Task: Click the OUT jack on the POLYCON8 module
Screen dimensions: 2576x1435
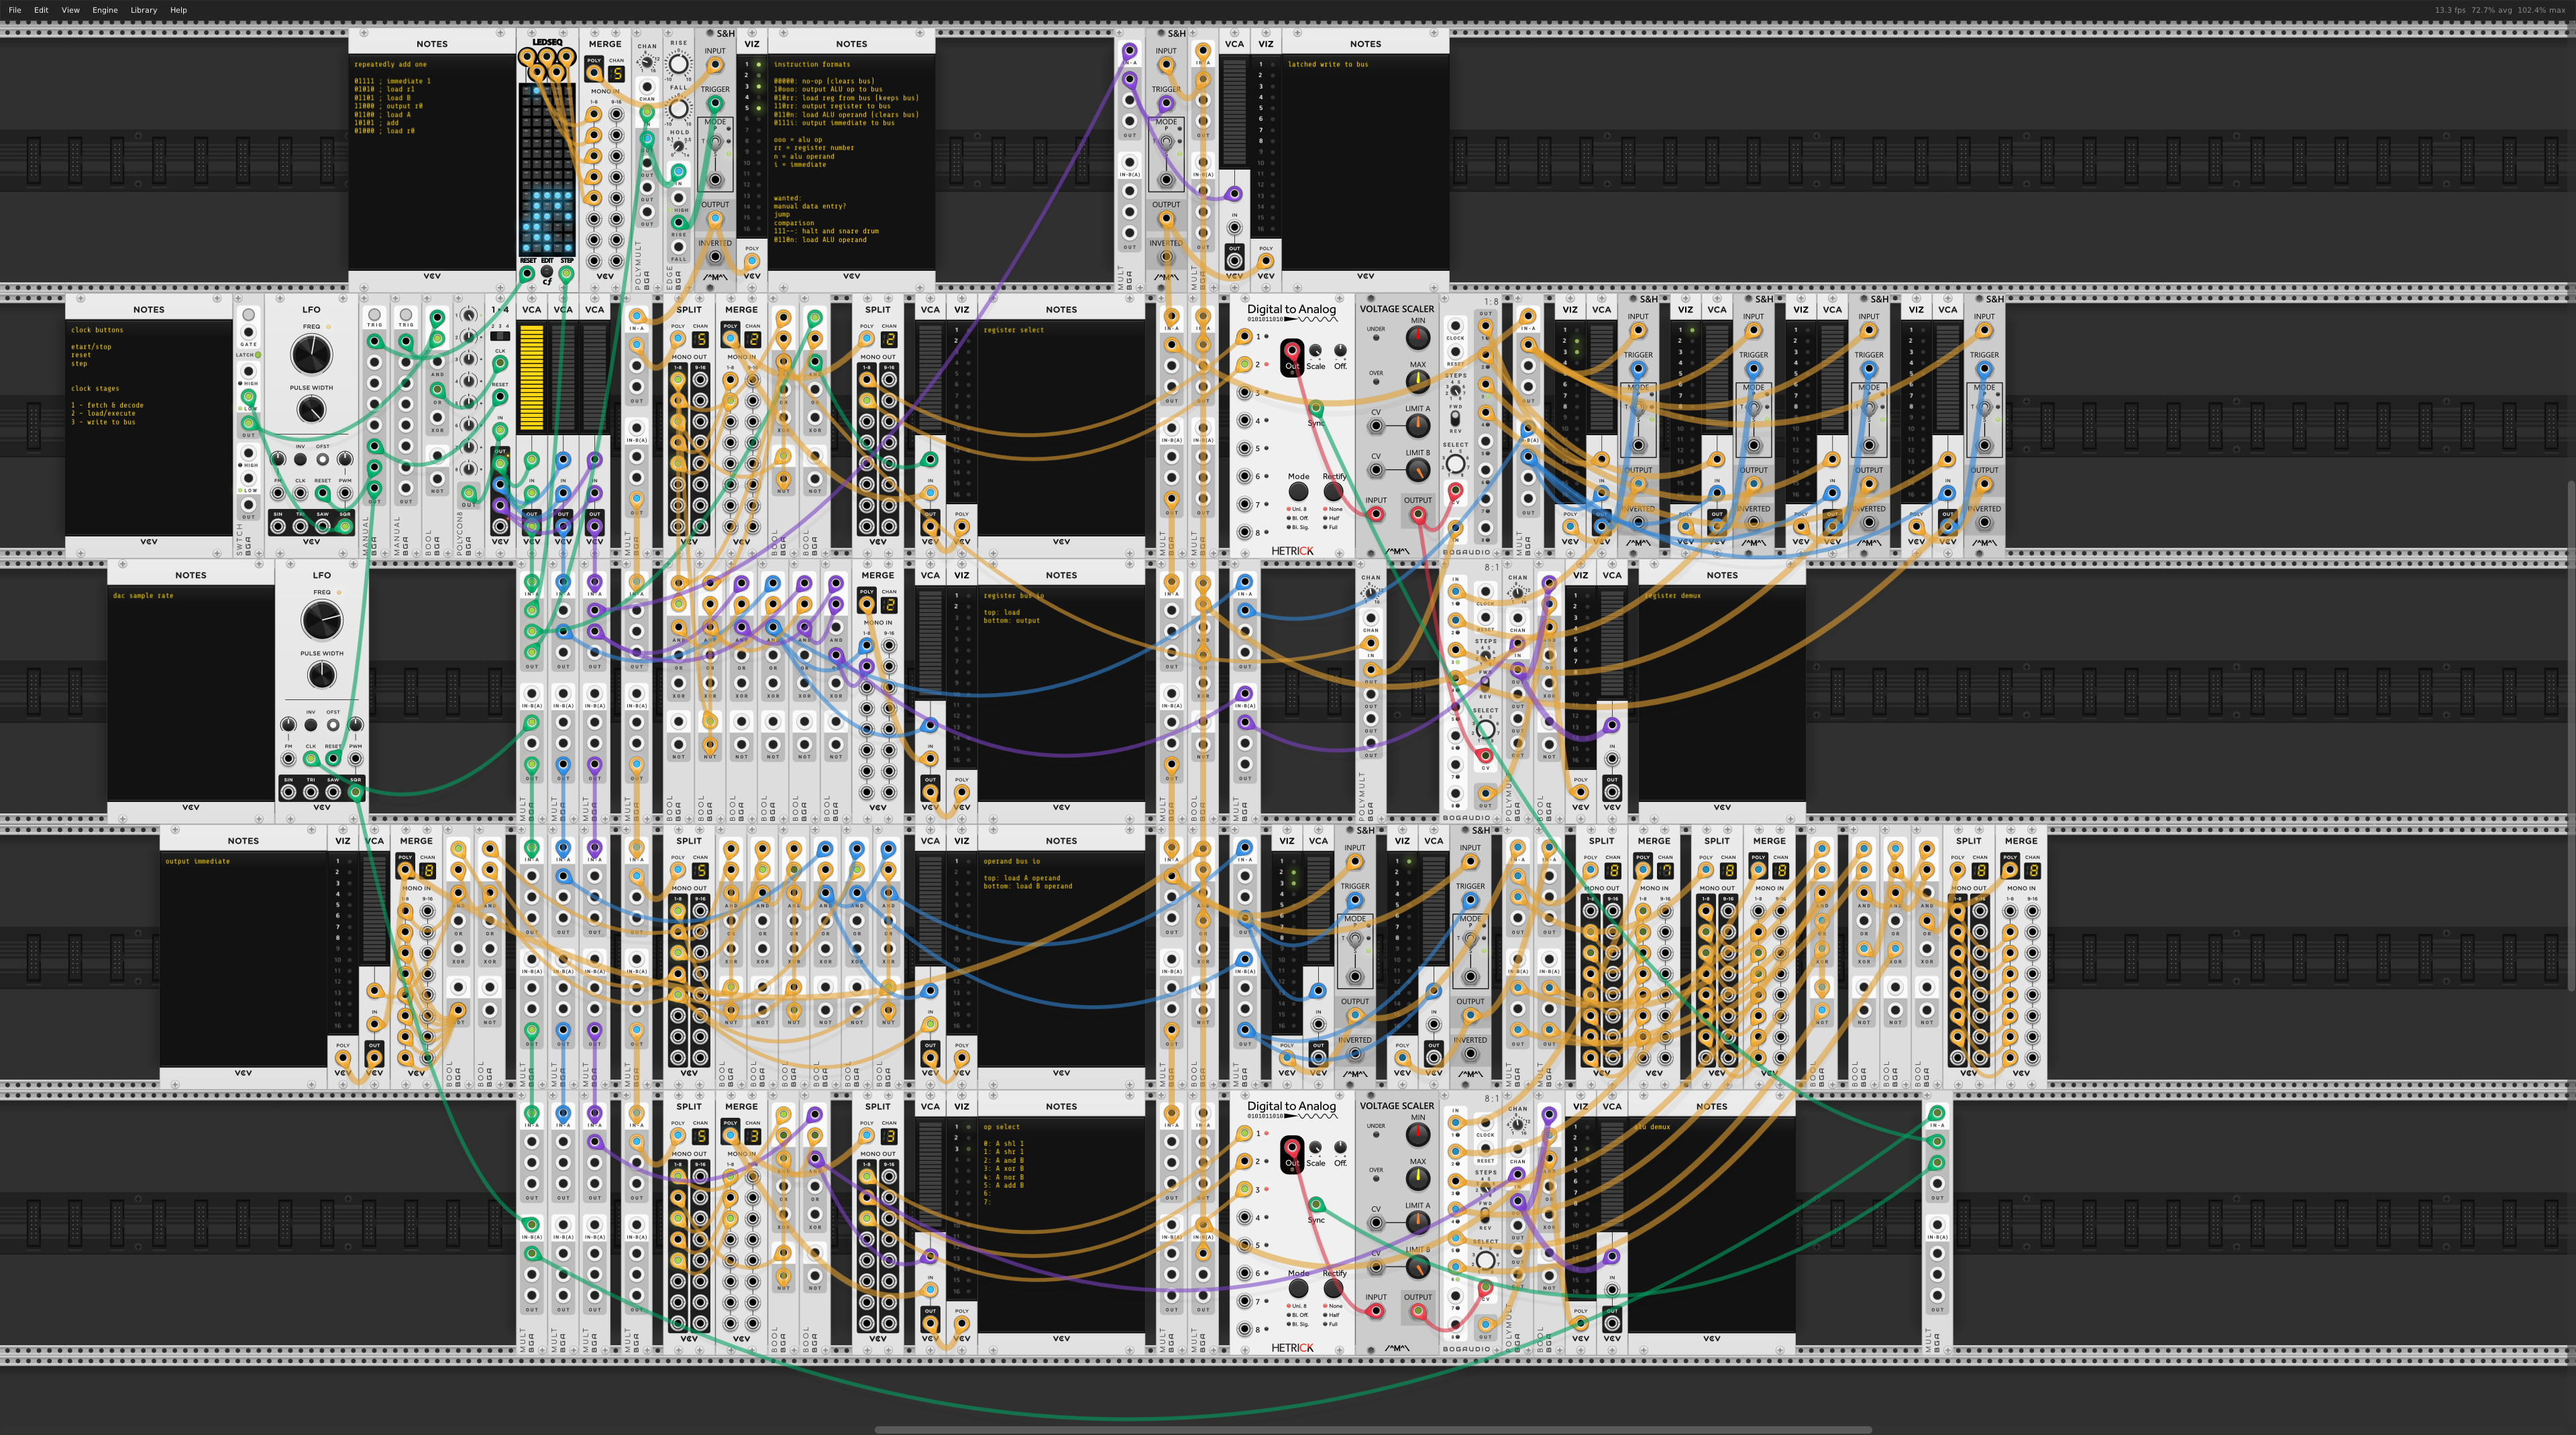Action: (468, 493)
